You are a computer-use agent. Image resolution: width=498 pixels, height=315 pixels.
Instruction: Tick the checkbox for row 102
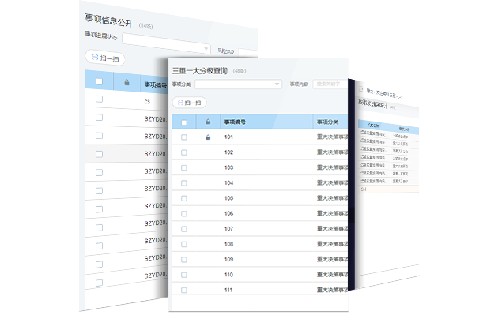(x=184, y=152)
